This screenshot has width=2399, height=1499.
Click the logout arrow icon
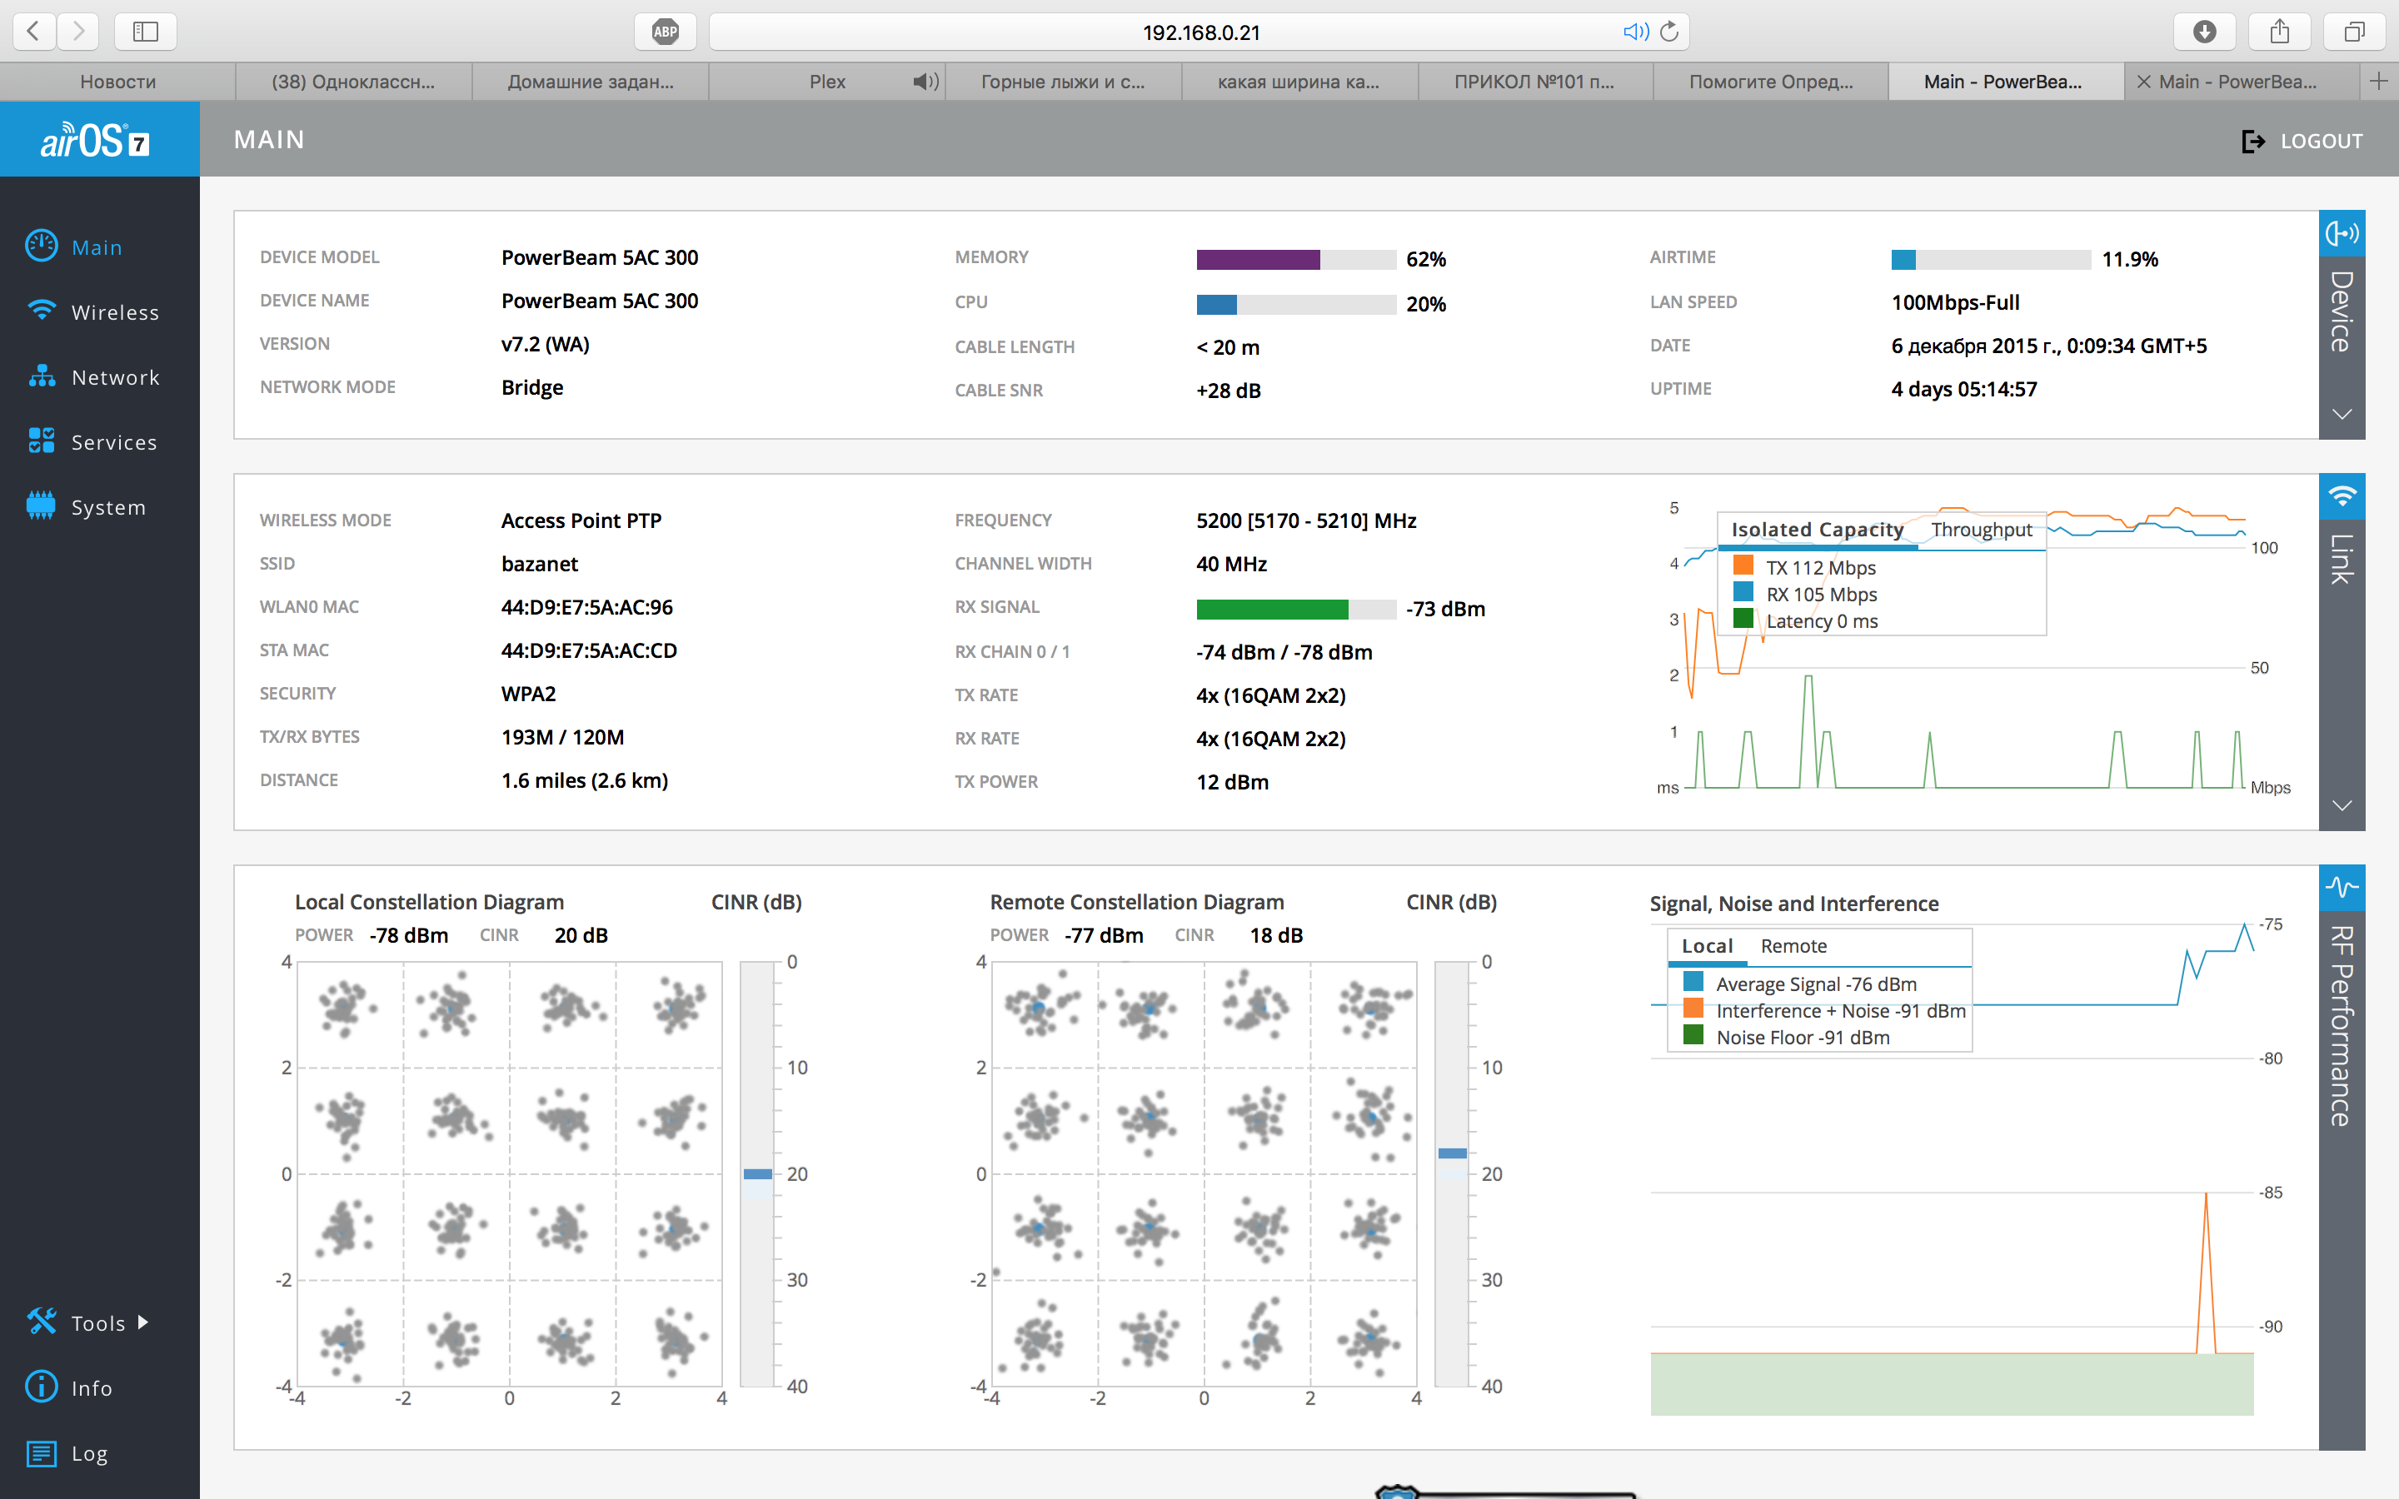(2253, 141)
